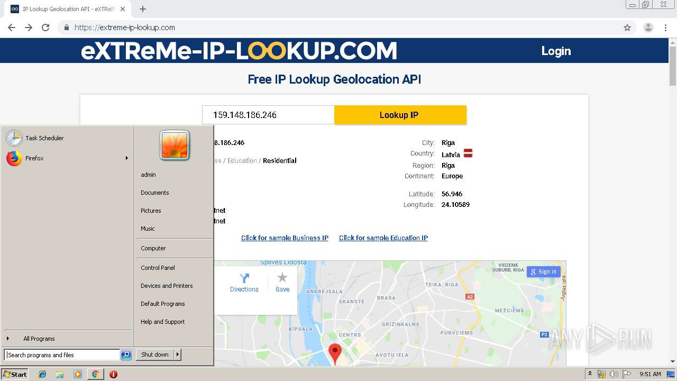Open Internet Explorer from taskbar
This screenshot has height=381, width=677.
pos(42,374)
